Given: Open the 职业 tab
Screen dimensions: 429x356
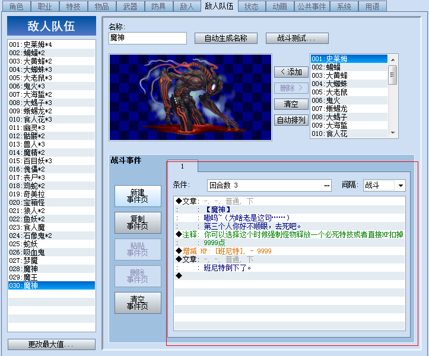Looking at the screenshot, I should tap(45, 6).
